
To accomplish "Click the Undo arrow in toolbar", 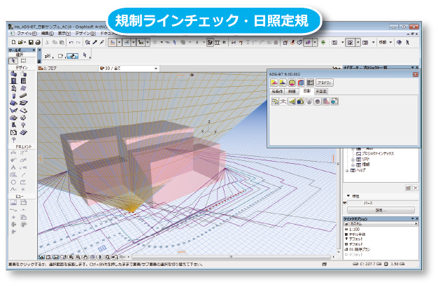I will (x=71, y=42).
